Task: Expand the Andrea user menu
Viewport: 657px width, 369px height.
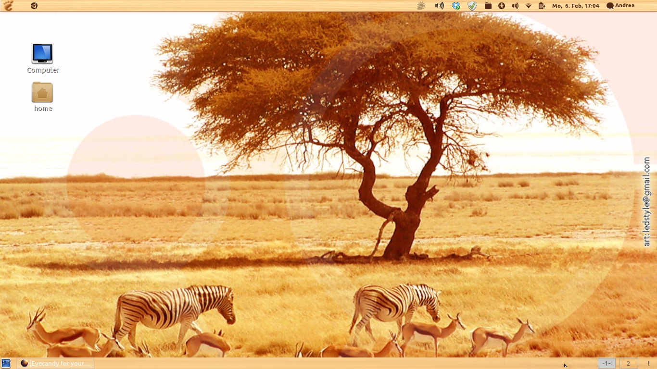Action: 620,6
